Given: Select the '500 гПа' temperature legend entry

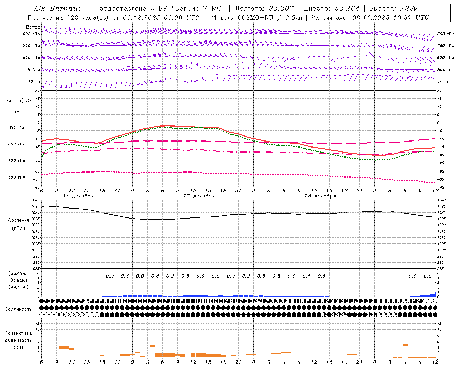Looking at the screenshot, I should (x=17, y=177).
